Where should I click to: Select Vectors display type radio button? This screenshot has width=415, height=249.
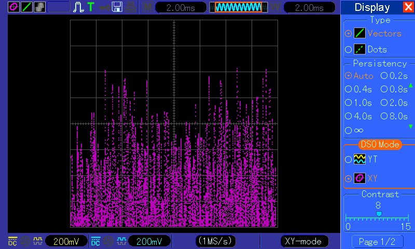[348, 33]
